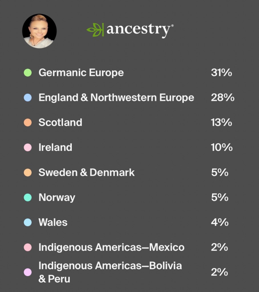Screen dimensions: 259x292
Task: Select the light blue Wales dot
Action: point(28,222)
